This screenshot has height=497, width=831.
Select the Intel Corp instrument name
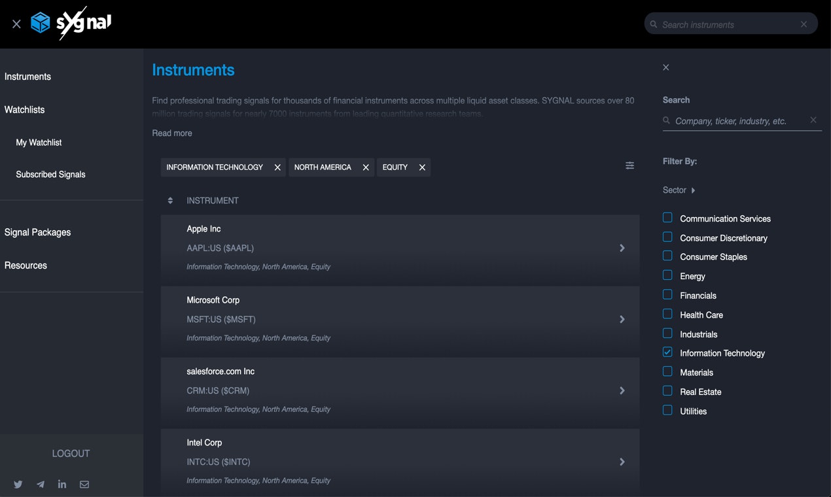[x=204, y=443]
